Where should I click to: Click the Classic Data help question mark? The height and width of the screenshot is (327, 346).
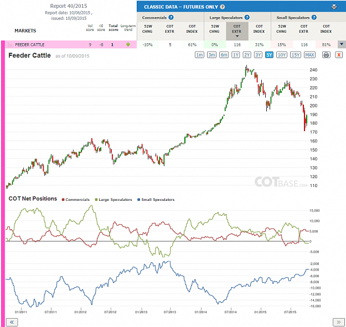coord(223,7)
